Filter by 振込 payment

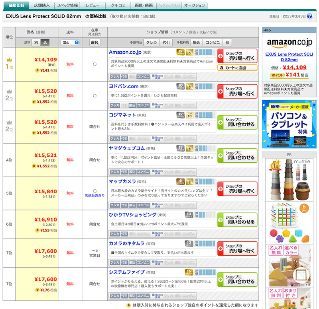(196, 43)
